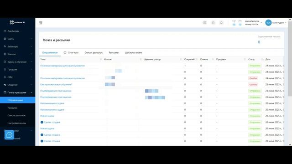Switch to the Списки рассылок tab
This screenshot has width=292, height=164.
coord(94,53)
